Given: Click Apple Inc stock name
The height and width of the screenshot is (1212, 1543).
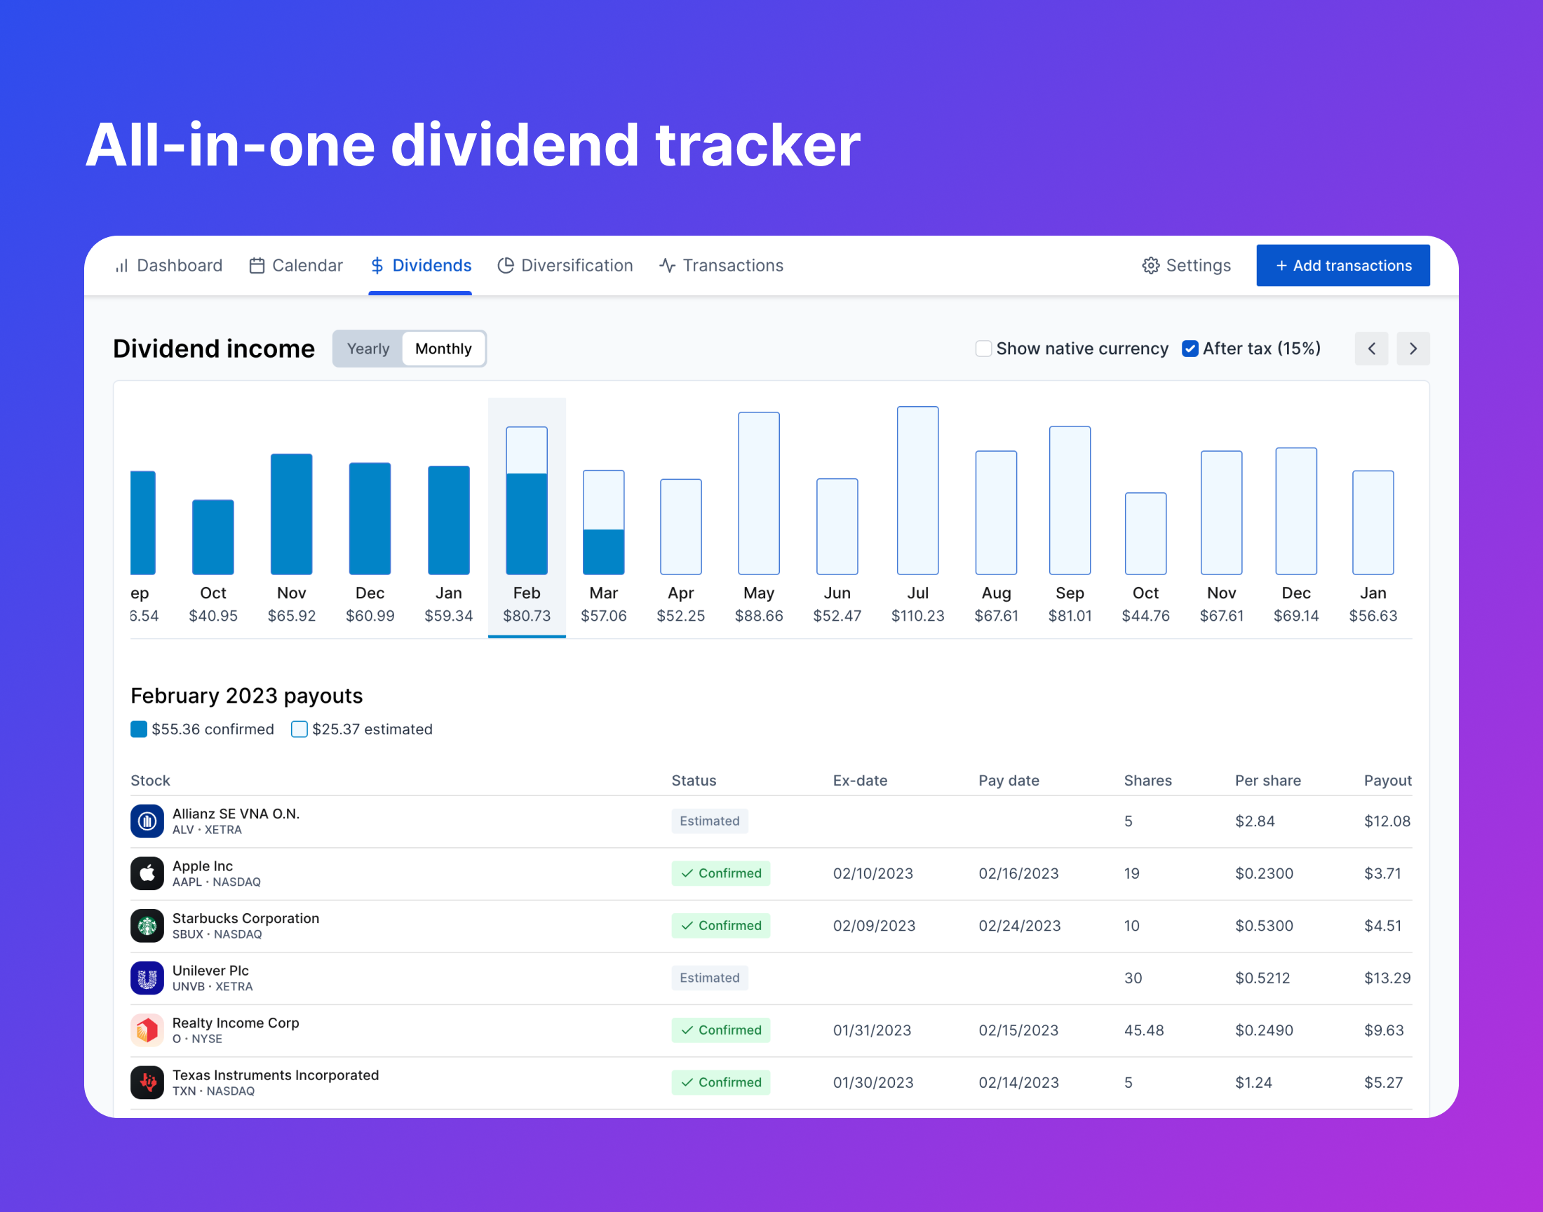Looking at the screenshot, I should [202, 866].
